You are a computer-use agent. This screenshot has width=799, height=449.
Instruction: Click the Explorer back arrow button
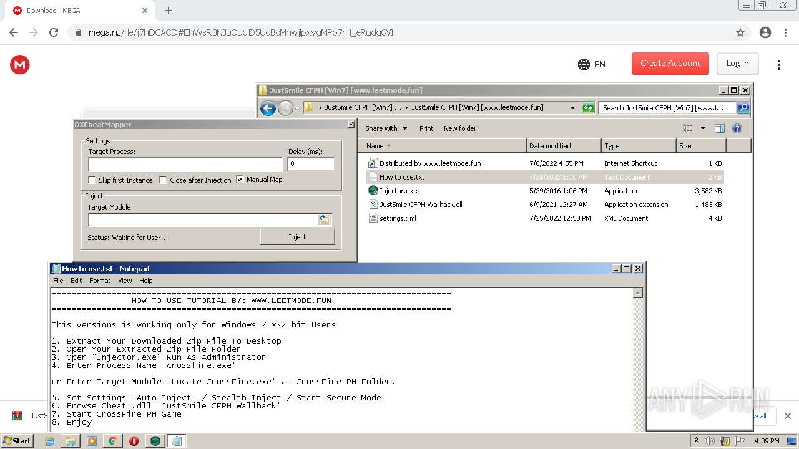pyautogui.click(x=268, y=108)
